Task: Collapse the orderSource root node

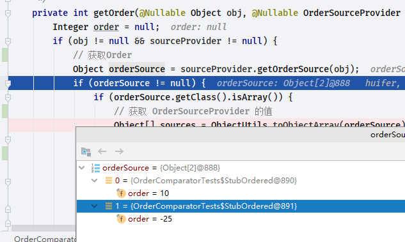Action: pyautogui.click(x=82, y=168)
